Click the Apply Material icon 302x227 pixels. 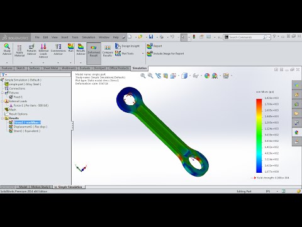coord(20,50)
